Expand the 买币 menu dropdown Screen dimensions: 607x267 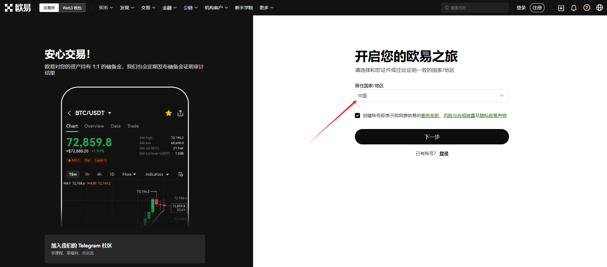106,8
